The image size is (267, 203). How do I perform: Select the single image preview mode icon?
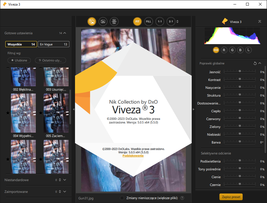click(x=92, y=22)
